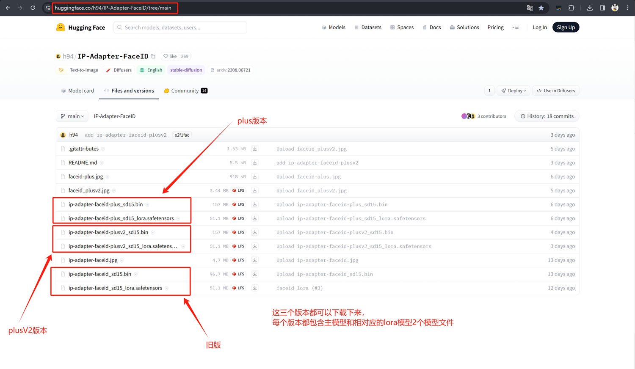This screenshot has height=369, width=635.
Task: Download ip-adapter-faceid_sd15.bin file
Action: [x=255, y=274]
